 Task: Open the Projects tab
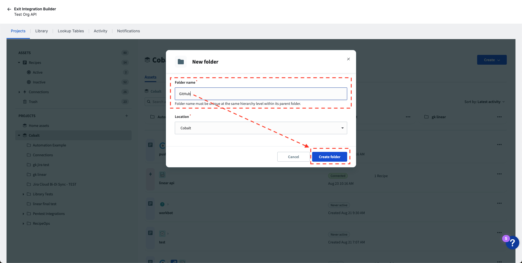point(18,31)
